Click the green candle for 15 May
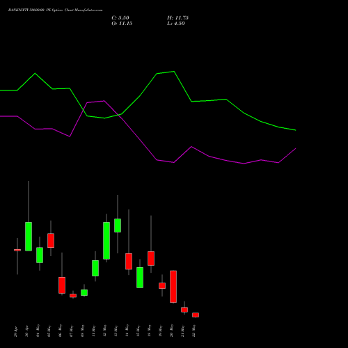 [140, 278]
